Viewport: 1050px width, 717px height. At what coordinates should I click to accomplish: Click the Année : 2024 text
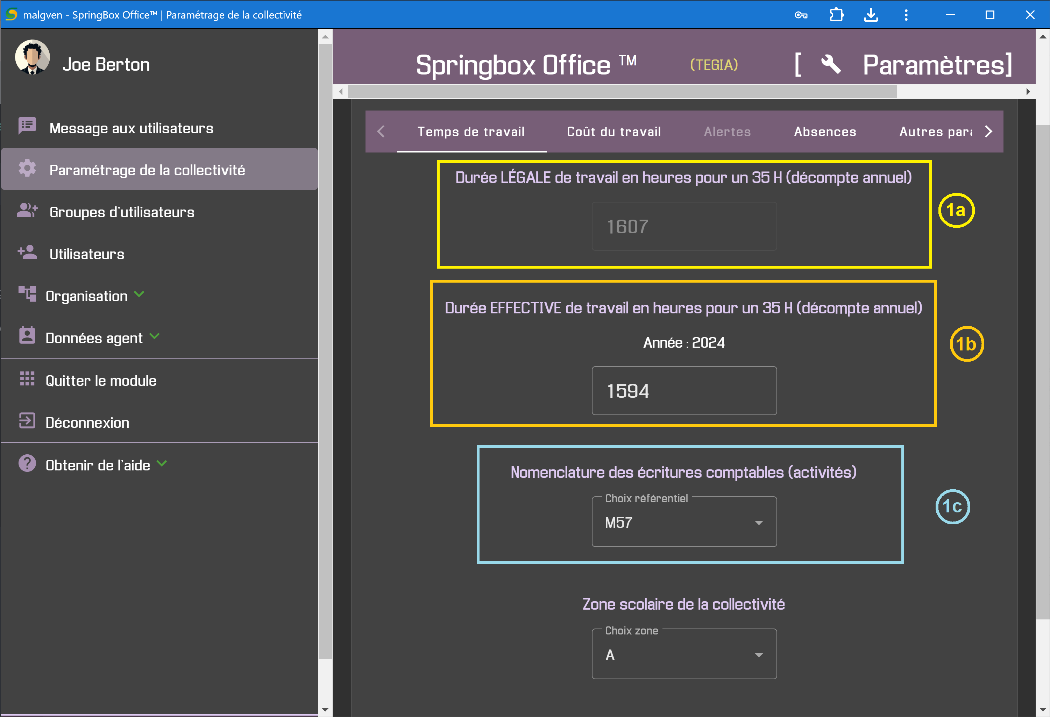683,342
